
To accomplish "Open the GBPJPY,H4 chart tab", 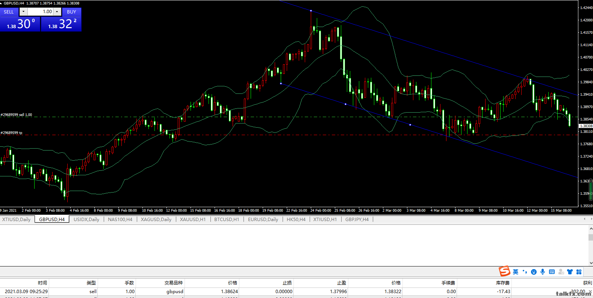I will pyautogui.click(x=357, y=220).
